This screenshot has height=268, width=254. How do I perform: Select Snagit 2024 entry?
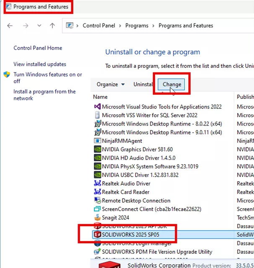(x=115, y=218)
